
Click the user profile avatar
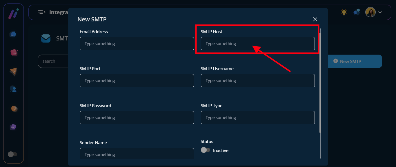(x=370, y=12)
